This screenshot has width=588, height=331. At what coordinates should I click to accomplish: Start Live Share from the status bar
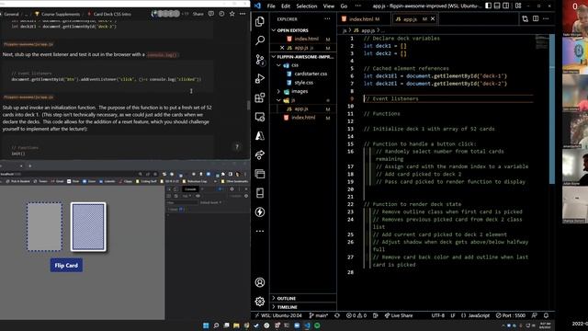[x=398, y=315]
